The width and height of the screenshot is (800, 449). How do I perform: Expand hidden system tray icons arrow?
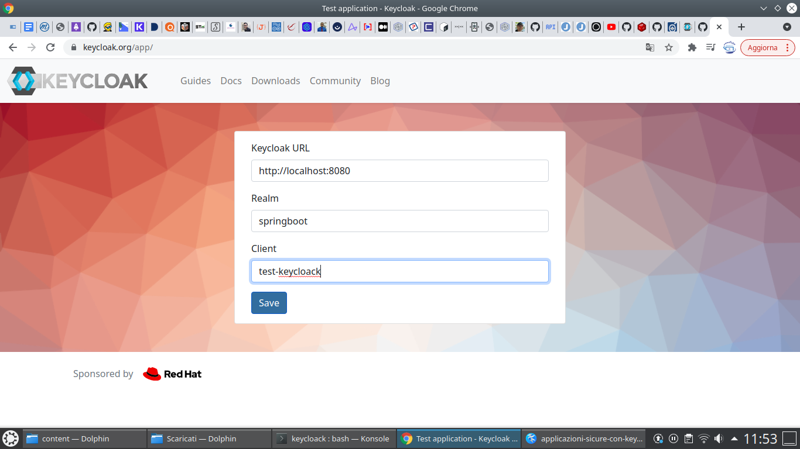point(734,438)
